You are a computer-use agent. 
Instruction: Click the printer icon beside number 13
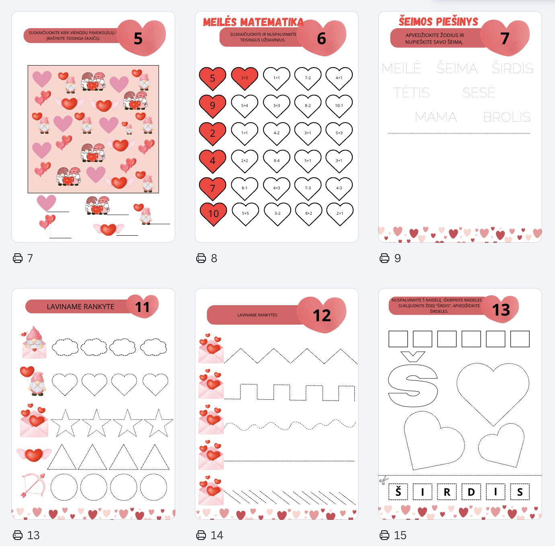tap(18, 535)
